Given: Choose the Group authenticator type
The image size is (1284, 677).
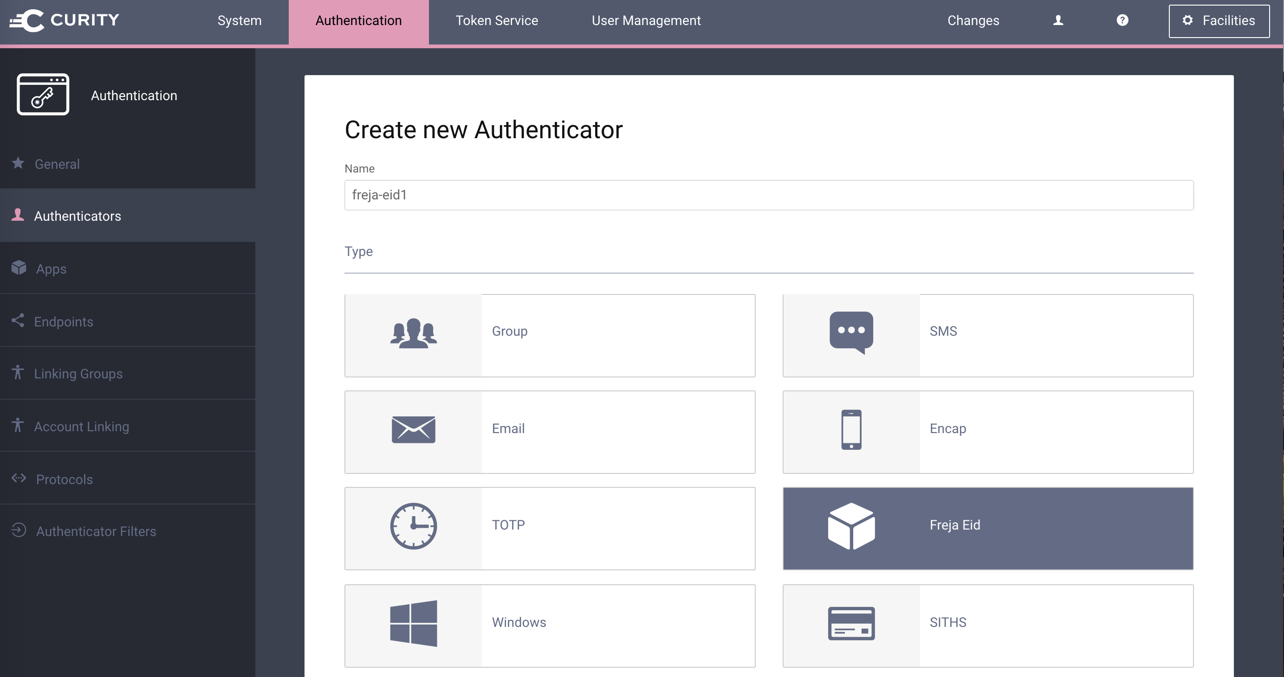Looking at the screenshot, I should pos(549,335).
